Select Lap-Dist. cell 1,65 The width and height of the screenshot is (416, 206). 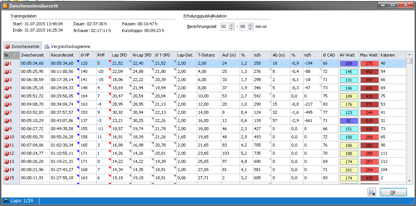186,137
